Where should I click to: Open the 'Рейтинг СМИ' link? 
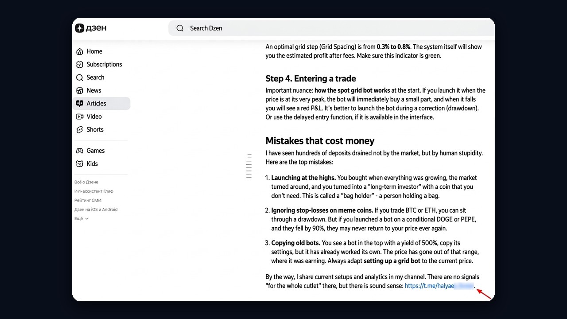point(88,200)
